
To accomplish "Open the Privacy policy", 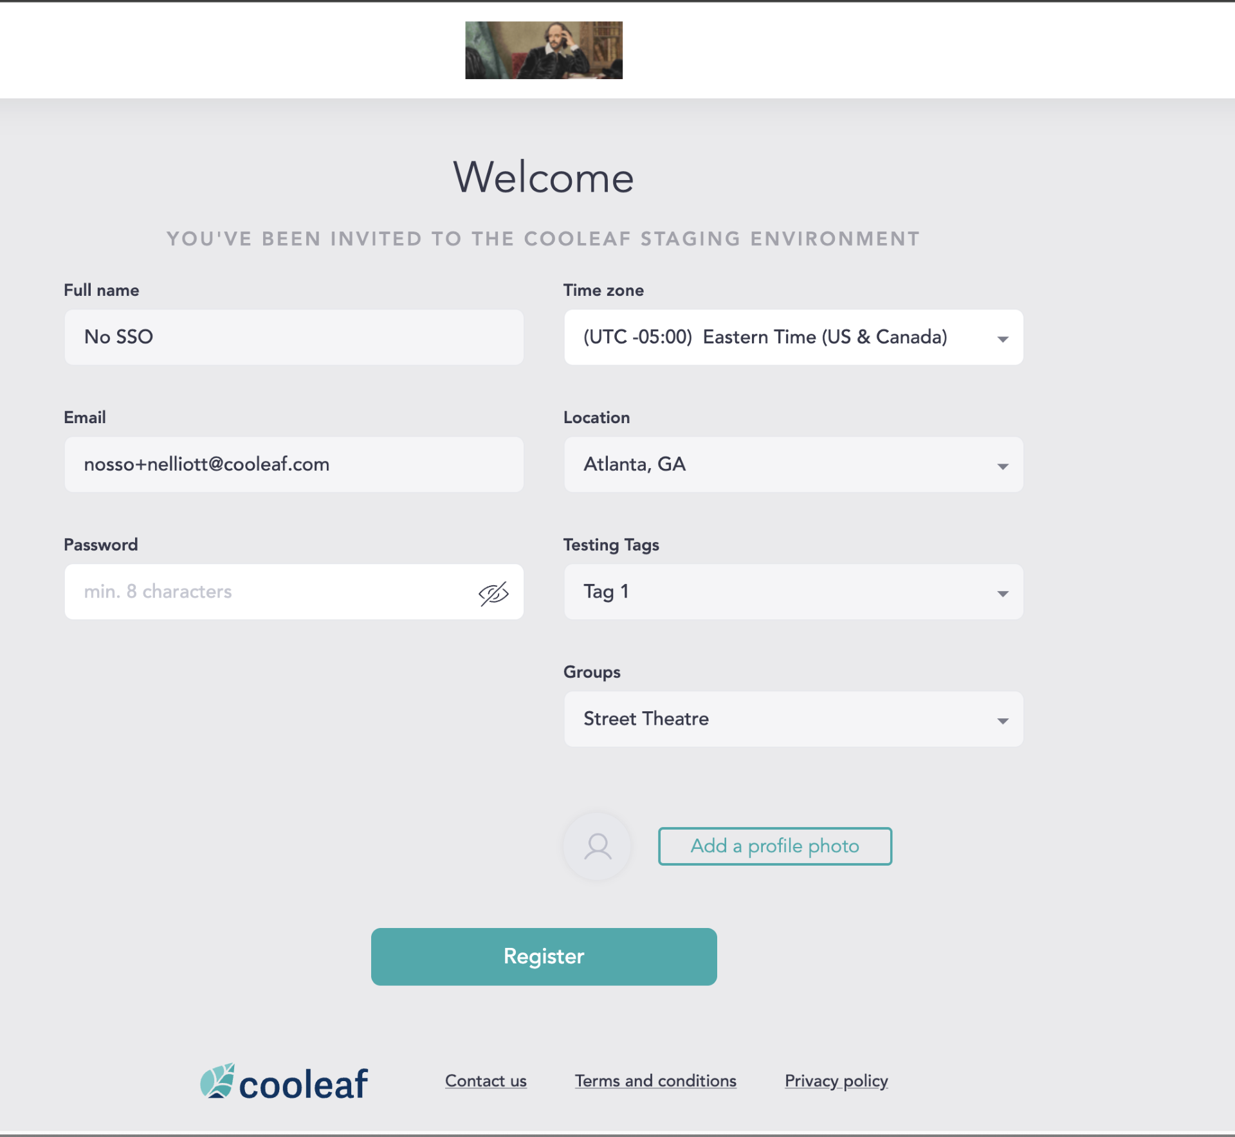I will pos(836,1080).
